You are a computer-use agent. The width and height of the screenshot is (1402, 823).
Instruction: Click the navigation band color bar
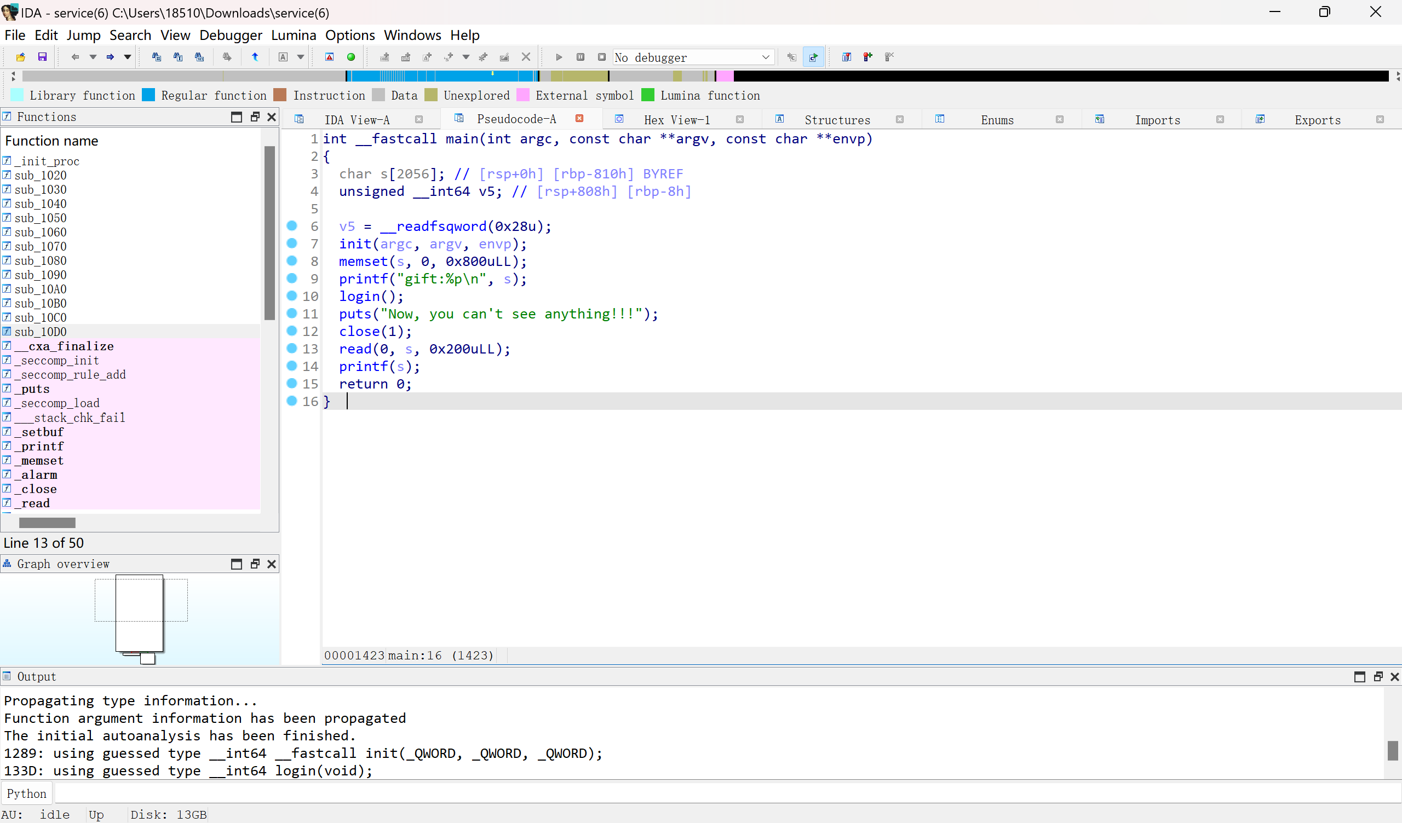click(704, 76)
